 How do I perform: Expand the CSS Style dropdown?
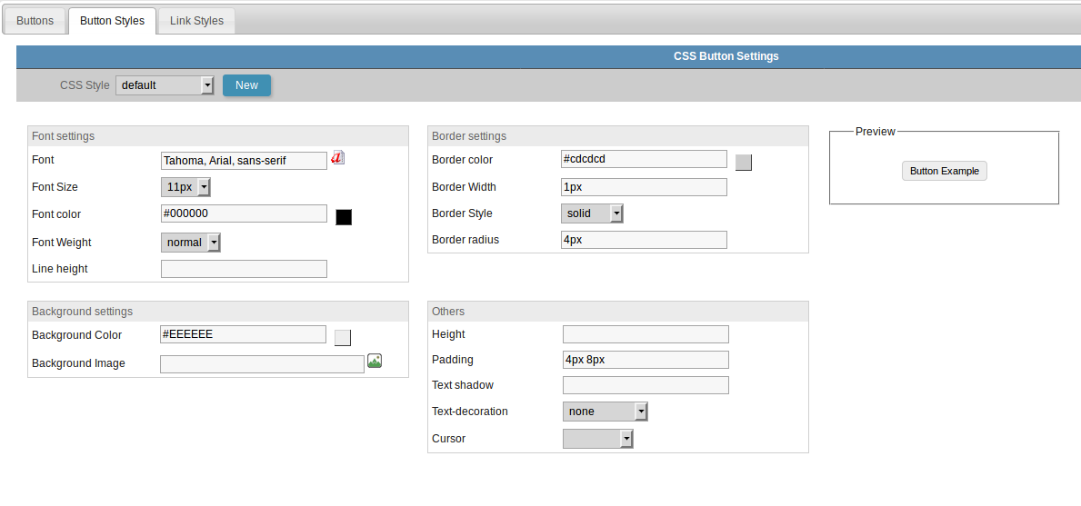tap(165, 85)
